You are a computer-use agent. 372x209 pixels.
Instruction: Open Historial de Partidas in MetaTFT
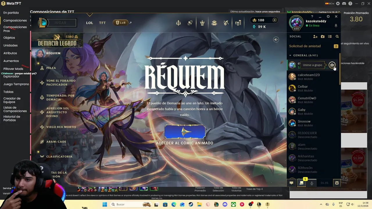click(x=12, y=118)
